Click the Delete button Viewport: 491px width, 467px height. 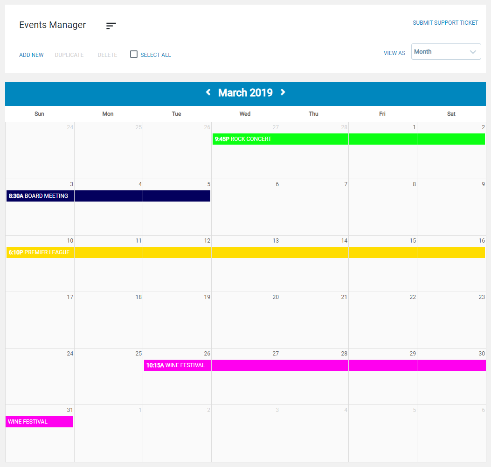coord(107,55)
